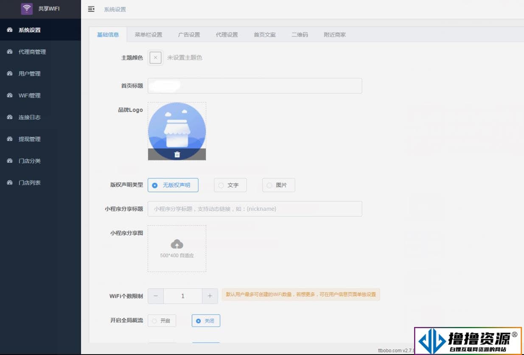Go to WiFi管理 in the sidebar
This screenshot has height=355, width=524.
pyautogui.click(x=40, y=95)
